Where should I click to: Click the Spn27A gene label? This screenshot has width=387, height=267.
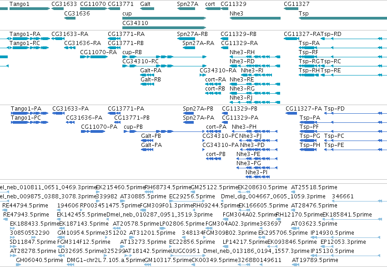pyautogui.click(x=187, y=4)
